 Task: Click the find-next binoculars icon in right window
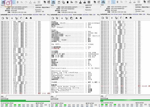130,18
